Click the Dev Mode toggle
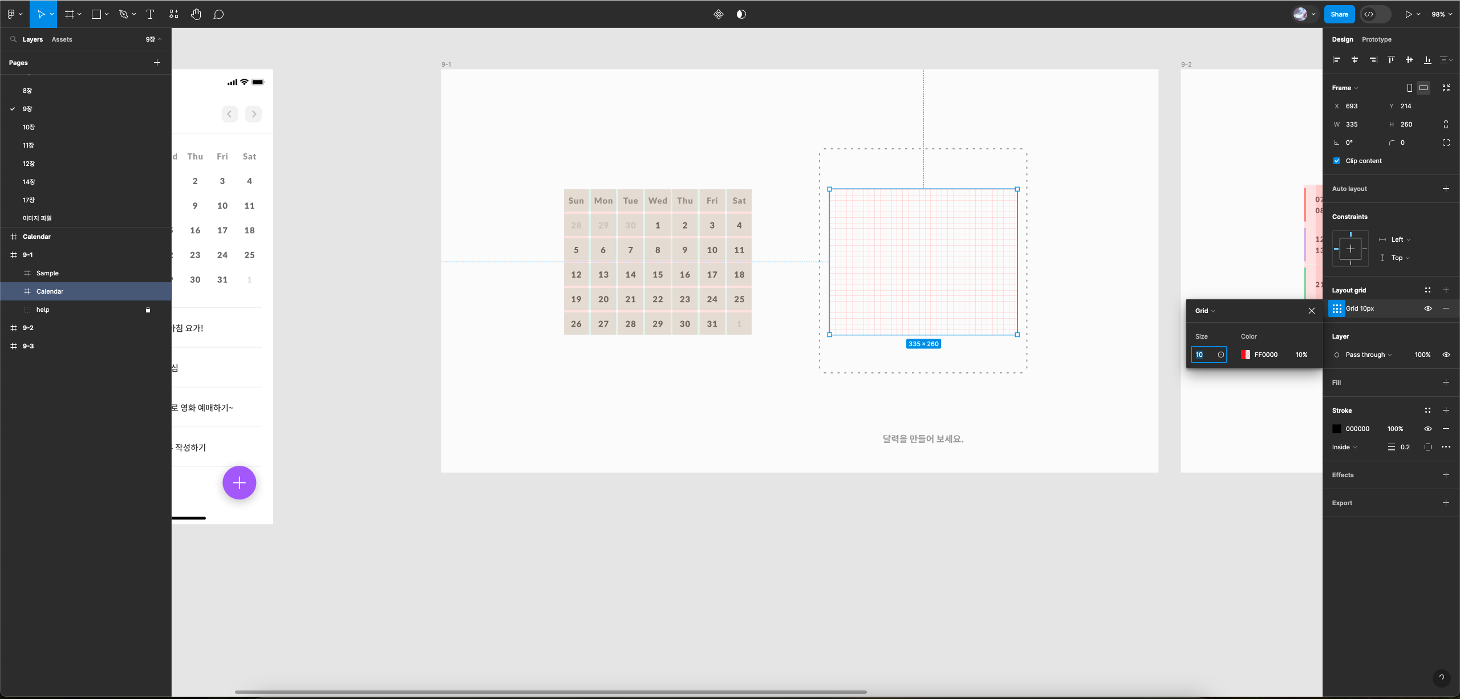The height and width of the screenshot is (699, 1460). pyautogui.click(x=1375, y=14)
